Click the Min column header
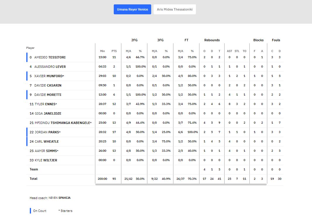Screen dimensions: 312x221 tap(102, 51)
